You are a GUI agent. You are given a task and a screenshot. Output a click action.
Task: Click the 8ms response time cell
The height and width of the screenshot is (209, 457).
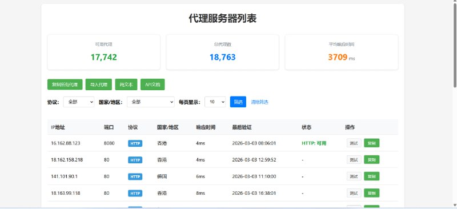click(201, 193)
